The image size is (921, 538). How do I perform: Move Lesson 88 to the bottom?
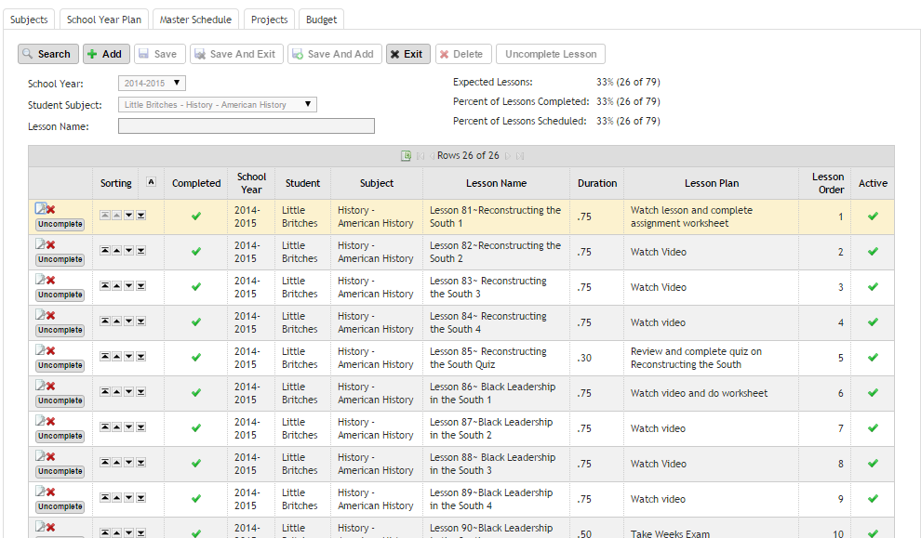pos(141,463)
